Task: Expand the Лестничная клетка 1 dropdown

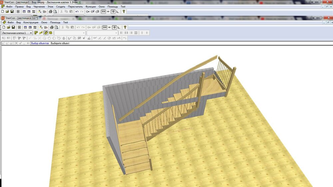Action: tap(31, 33)
